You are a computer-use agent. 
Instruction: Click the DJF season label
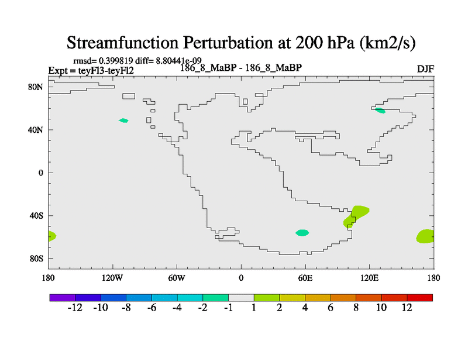point(425,70)
